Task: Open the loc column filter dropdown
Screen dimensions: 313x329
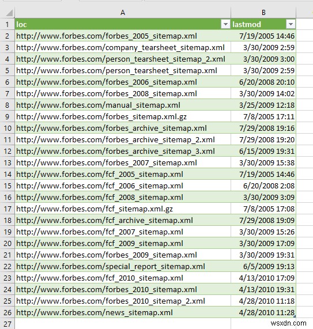Action: click(x=225, y=24)
